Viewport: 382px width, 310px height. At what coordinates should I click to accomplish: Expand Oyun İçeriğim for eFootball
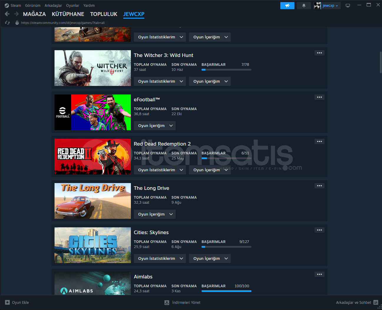click(x=155, y=126)
